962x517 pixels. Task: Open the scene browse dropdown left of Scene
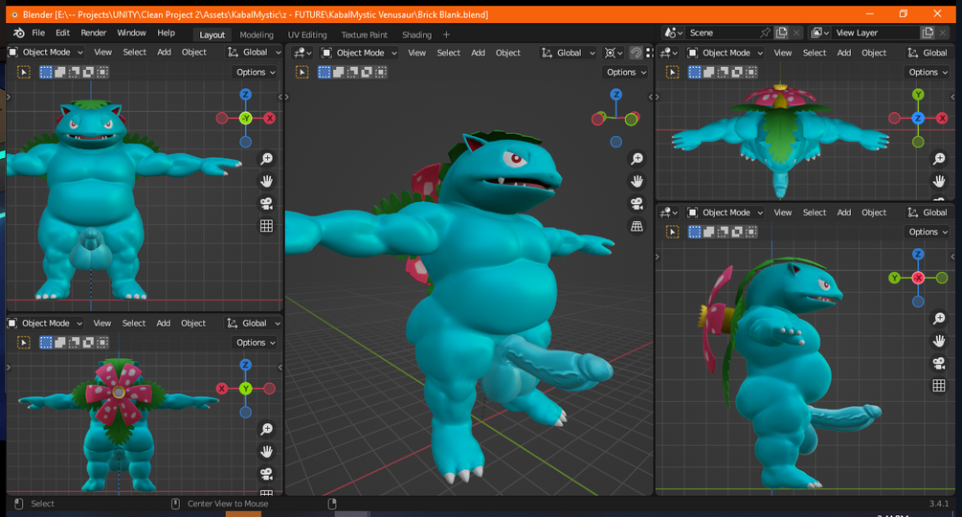(x=674, y=33)
